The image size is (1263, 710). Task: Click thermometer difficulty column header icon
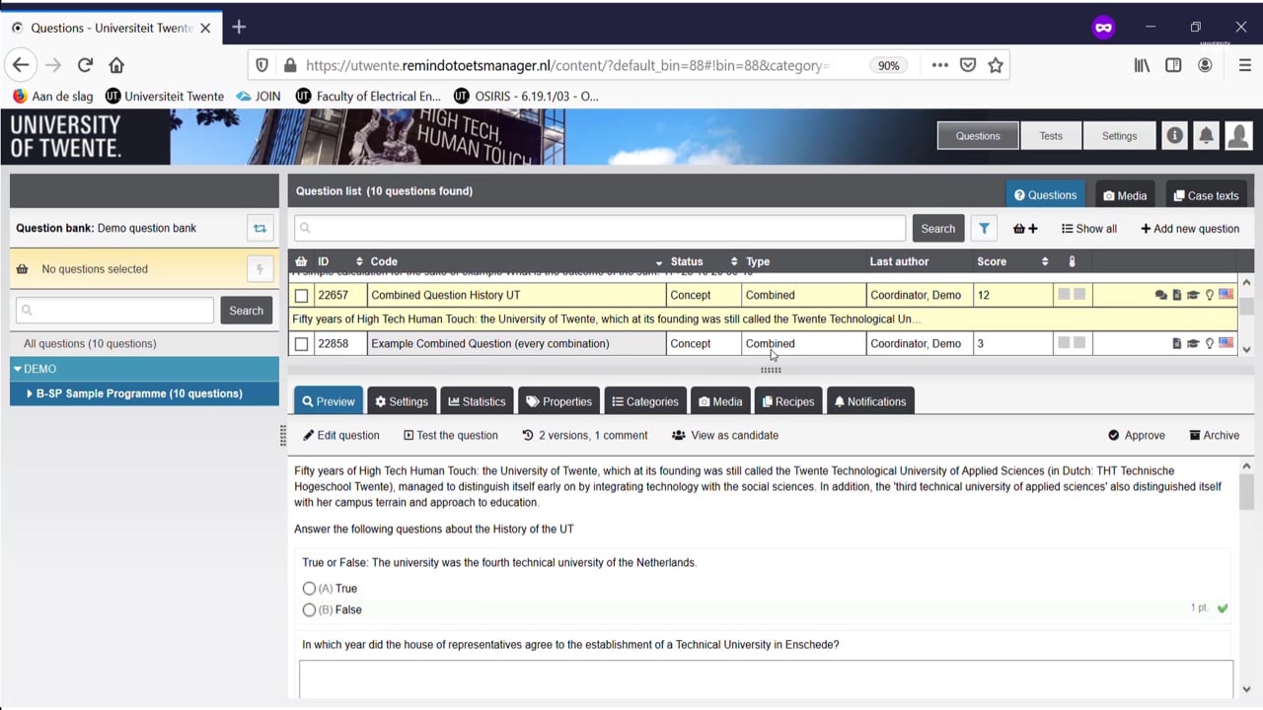point(1072,261)
